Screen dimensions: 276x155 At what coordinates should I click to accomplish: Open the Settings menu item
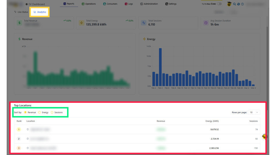tap(171, 4)
